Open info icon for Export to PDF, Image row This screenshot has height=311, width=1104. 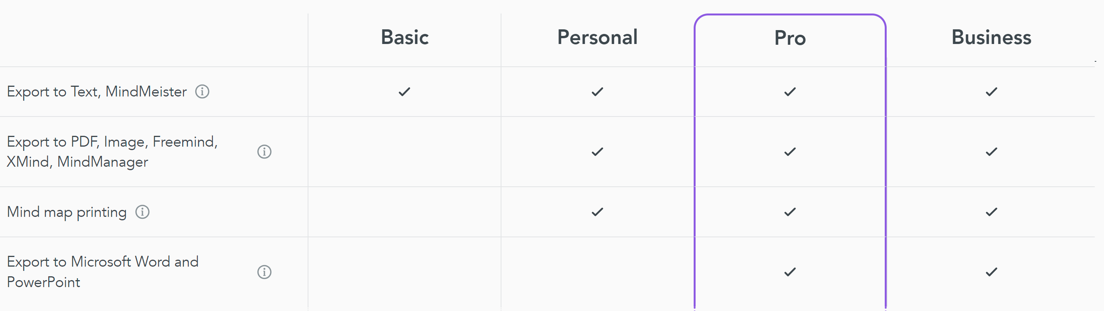pyautogui.click(x=264, y=152)
